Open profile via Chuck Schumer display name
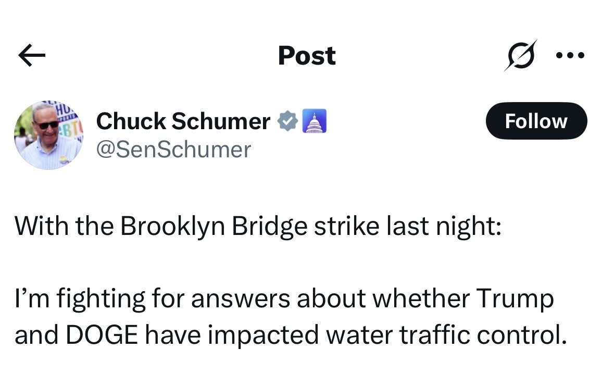Viewport: 614px width, 374px height. pos(183,121)
